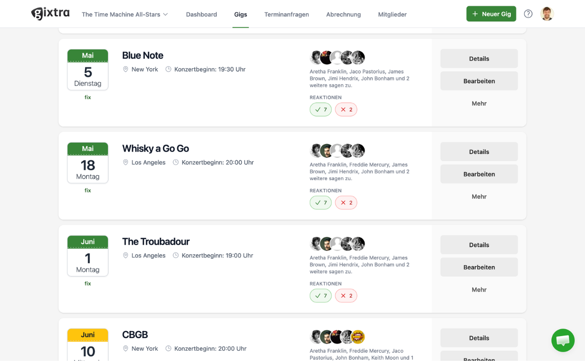585x364 pixels.
Task: Click the Neuer Gig button
Action: (x=491, y=14)
